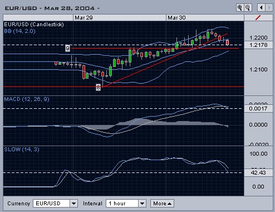Open the Currency dropdown arrow
The height and width of the screenshot is (212, 275).
[73, 204]
